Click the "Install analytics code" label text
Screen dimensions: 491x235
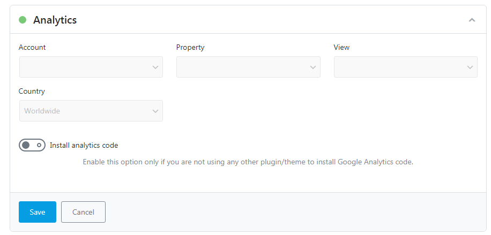coord(84,145)
